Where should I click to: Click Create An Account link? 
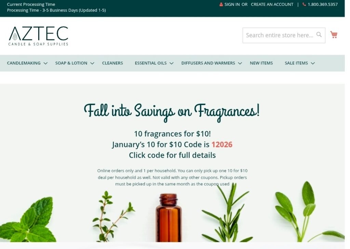[x=272, y=4]
